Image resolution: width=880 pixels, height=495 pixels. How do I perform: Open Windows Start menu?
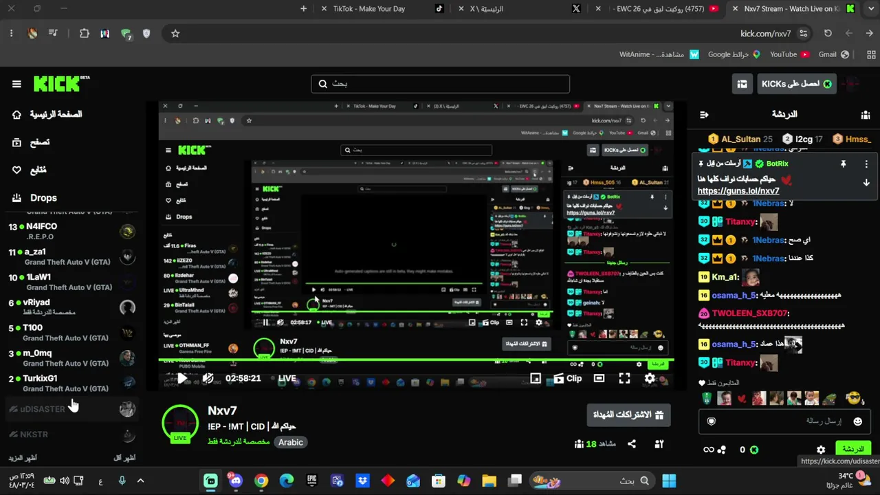[x=669, y=481]
